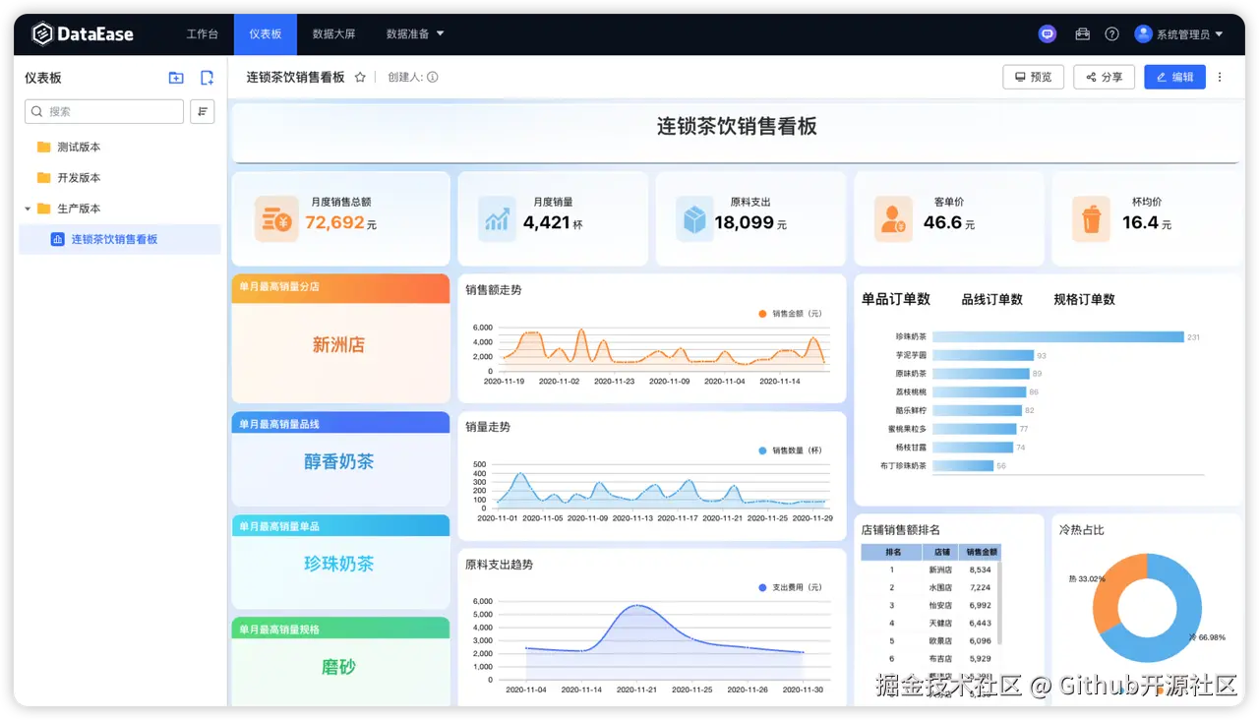Switch to the 数据大屏 tab
This screenshot has height=720, width=1259.
coord(333,33)
